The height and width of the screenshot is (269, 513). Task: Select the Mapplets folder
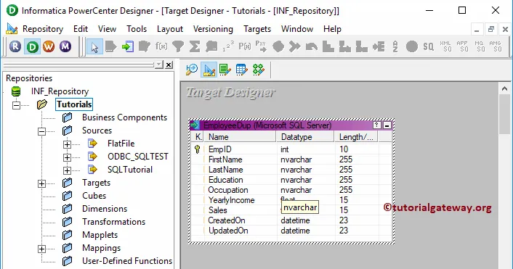click(100, 235)
